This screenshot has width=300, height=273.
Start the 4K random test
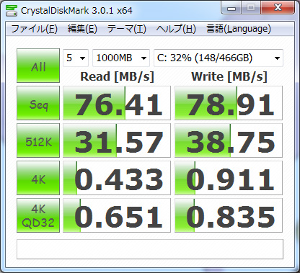(x=38, y=178)
